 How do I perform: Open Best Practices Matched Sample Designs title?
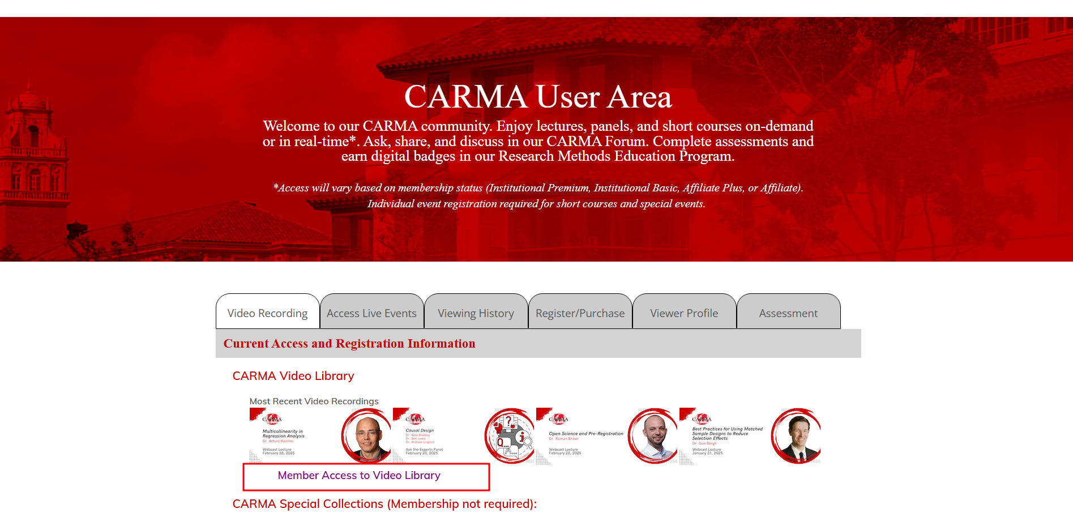pos(727,433)
